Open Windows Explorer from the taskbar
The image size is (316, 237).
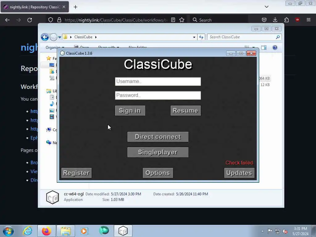click(x=66, y=231)
